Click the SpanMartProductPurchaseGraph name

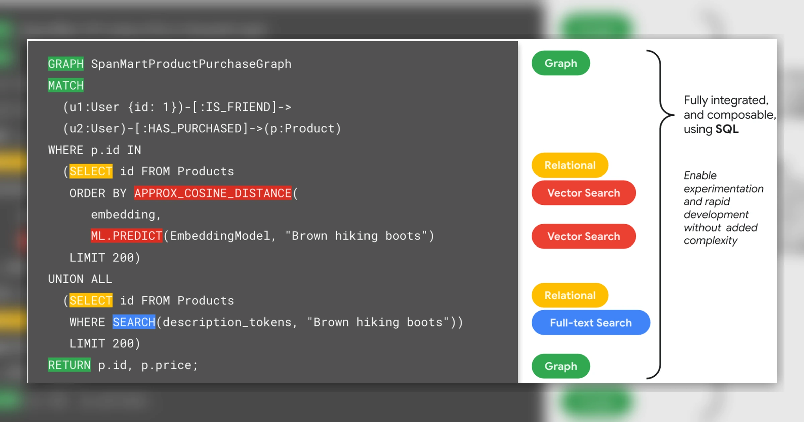tap(191, 64)
